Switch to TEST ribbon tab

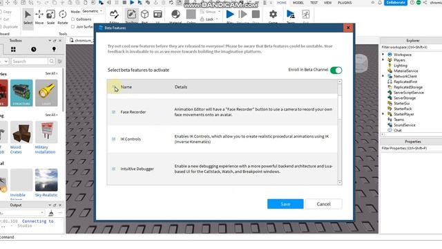point(314,3)
